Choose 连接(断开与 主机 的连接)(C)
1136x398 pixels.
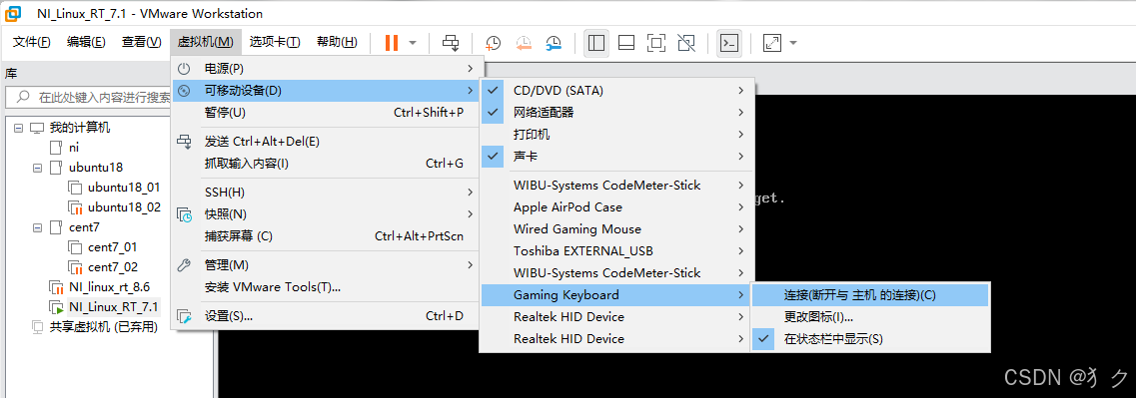pos(870,295)
